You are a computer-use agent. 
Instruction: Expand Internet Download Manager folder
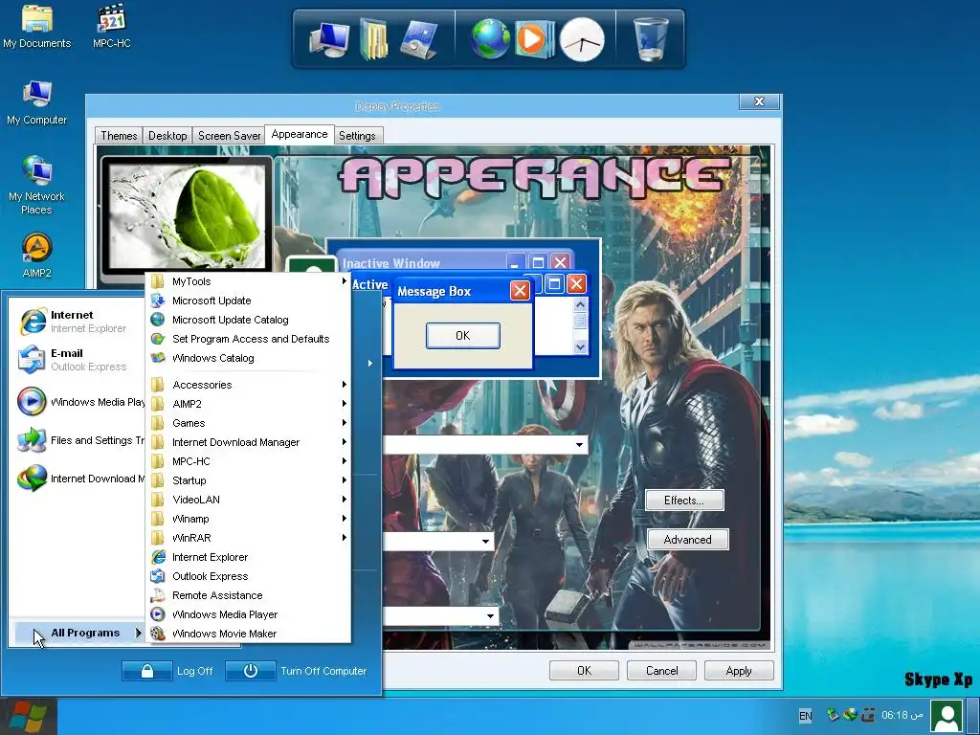248,442
